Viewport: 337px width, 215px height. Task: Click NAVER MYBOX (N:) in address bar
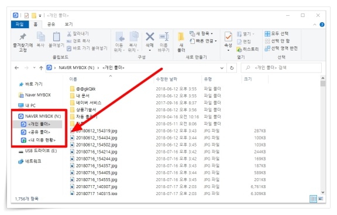(x=77, y=67)
